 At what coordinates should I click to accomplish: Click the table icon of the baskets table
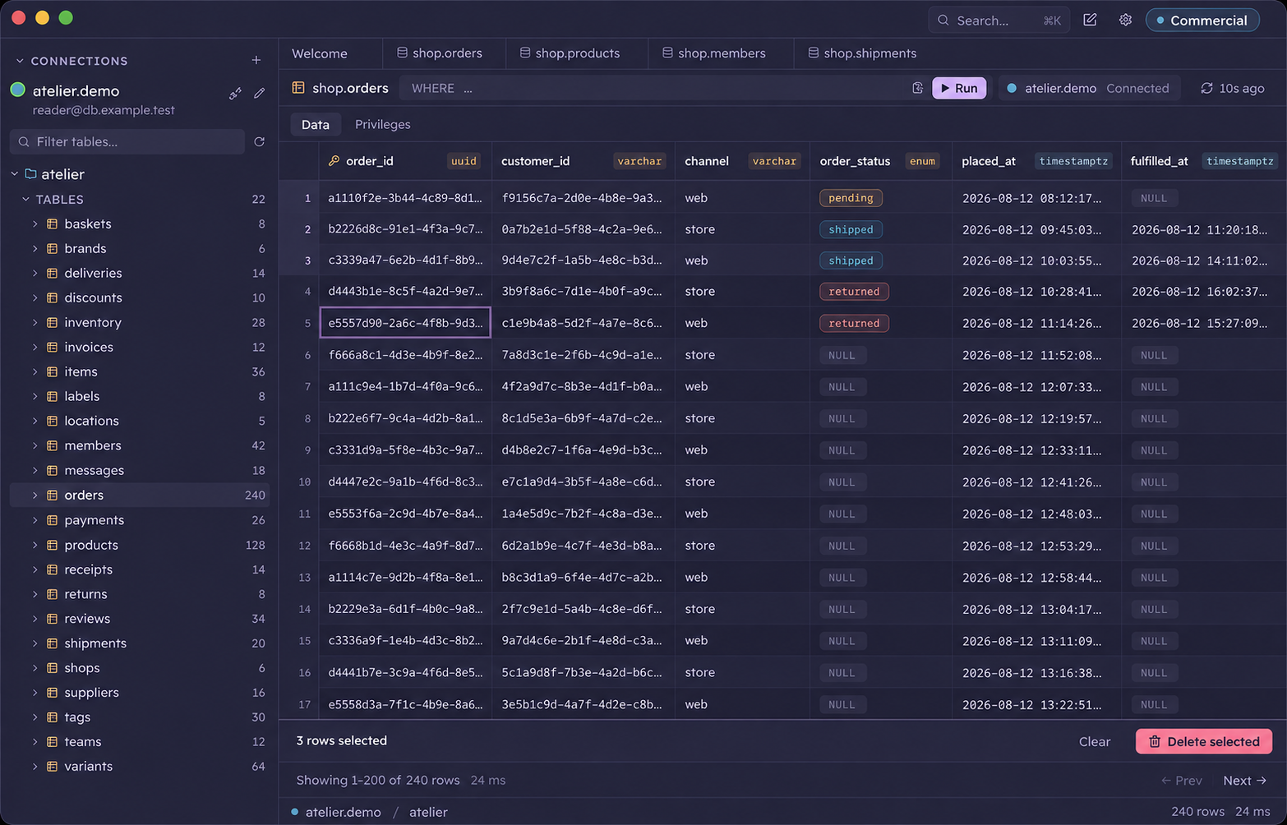[53, 224]
